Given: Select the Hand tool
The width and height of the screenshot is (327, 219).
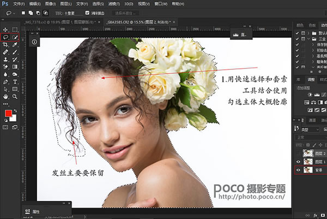Looking at the screenshot, I should click(5, 96).
